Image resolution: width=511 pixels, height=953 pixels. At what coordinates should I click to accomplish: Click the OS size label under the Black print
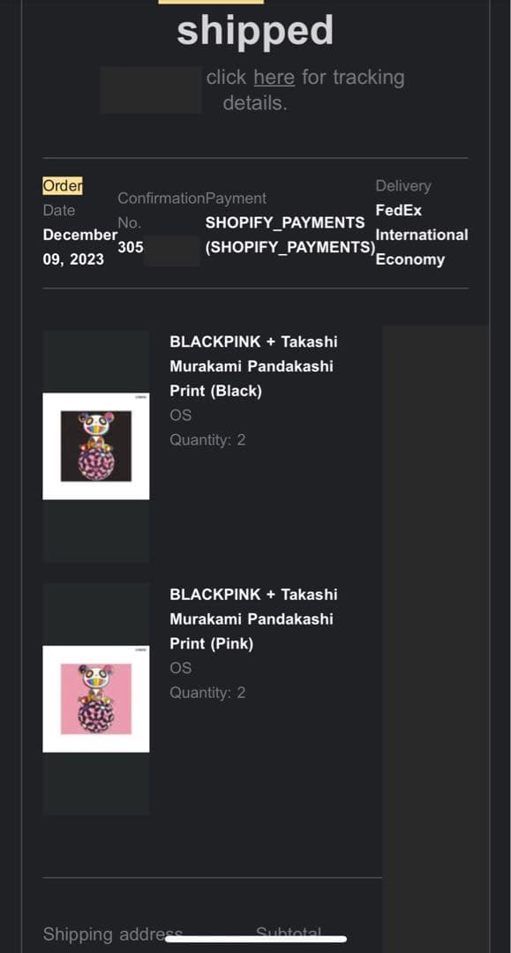click(x=179, y=415)
